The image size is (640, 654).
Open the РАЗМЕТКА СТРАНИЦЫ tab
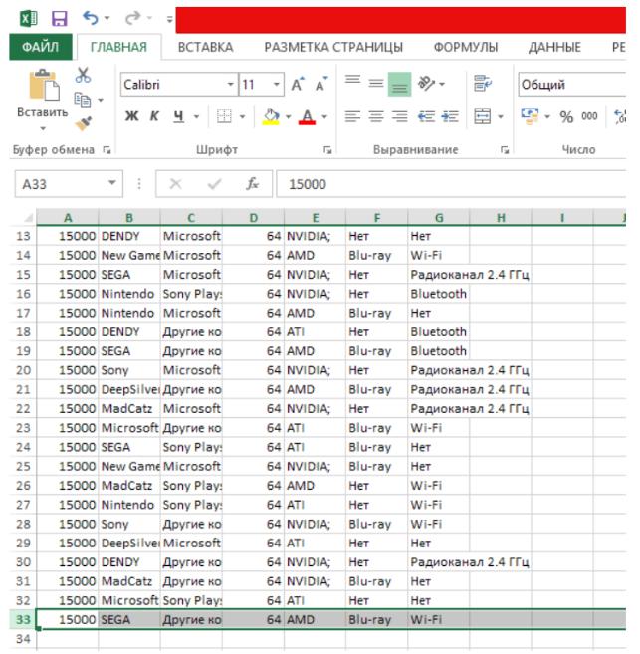pyautogui.click(x=333, y=47)
